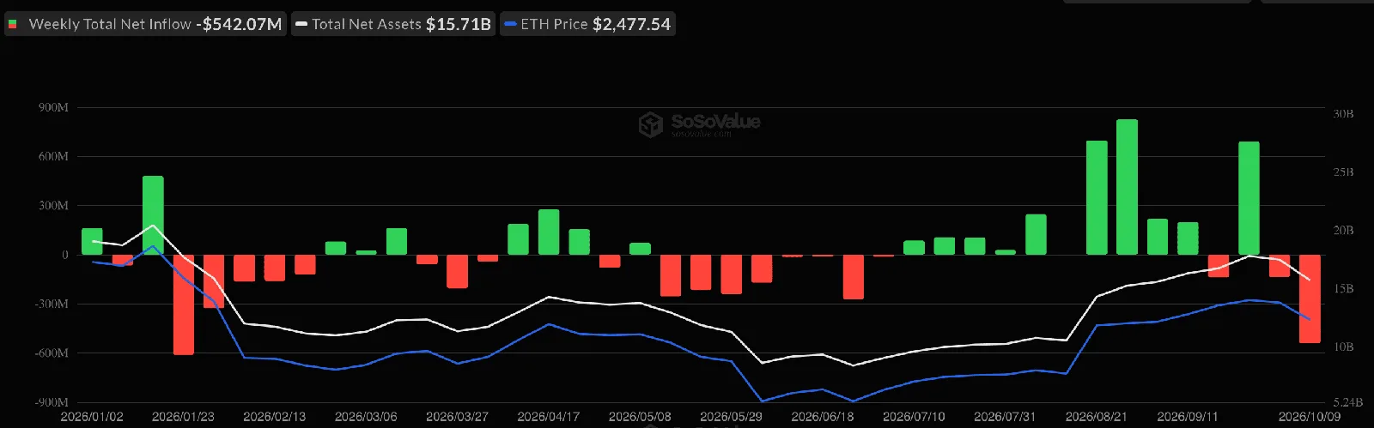Click the 5.24B right axis label

coord(1347,401)
